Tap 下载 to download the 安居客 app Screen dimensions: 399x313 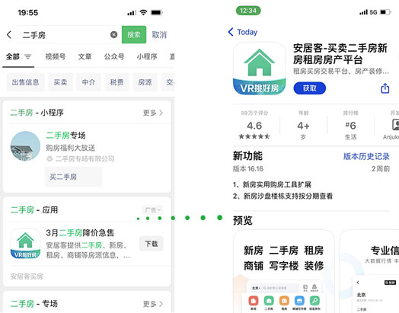point(152,244)
